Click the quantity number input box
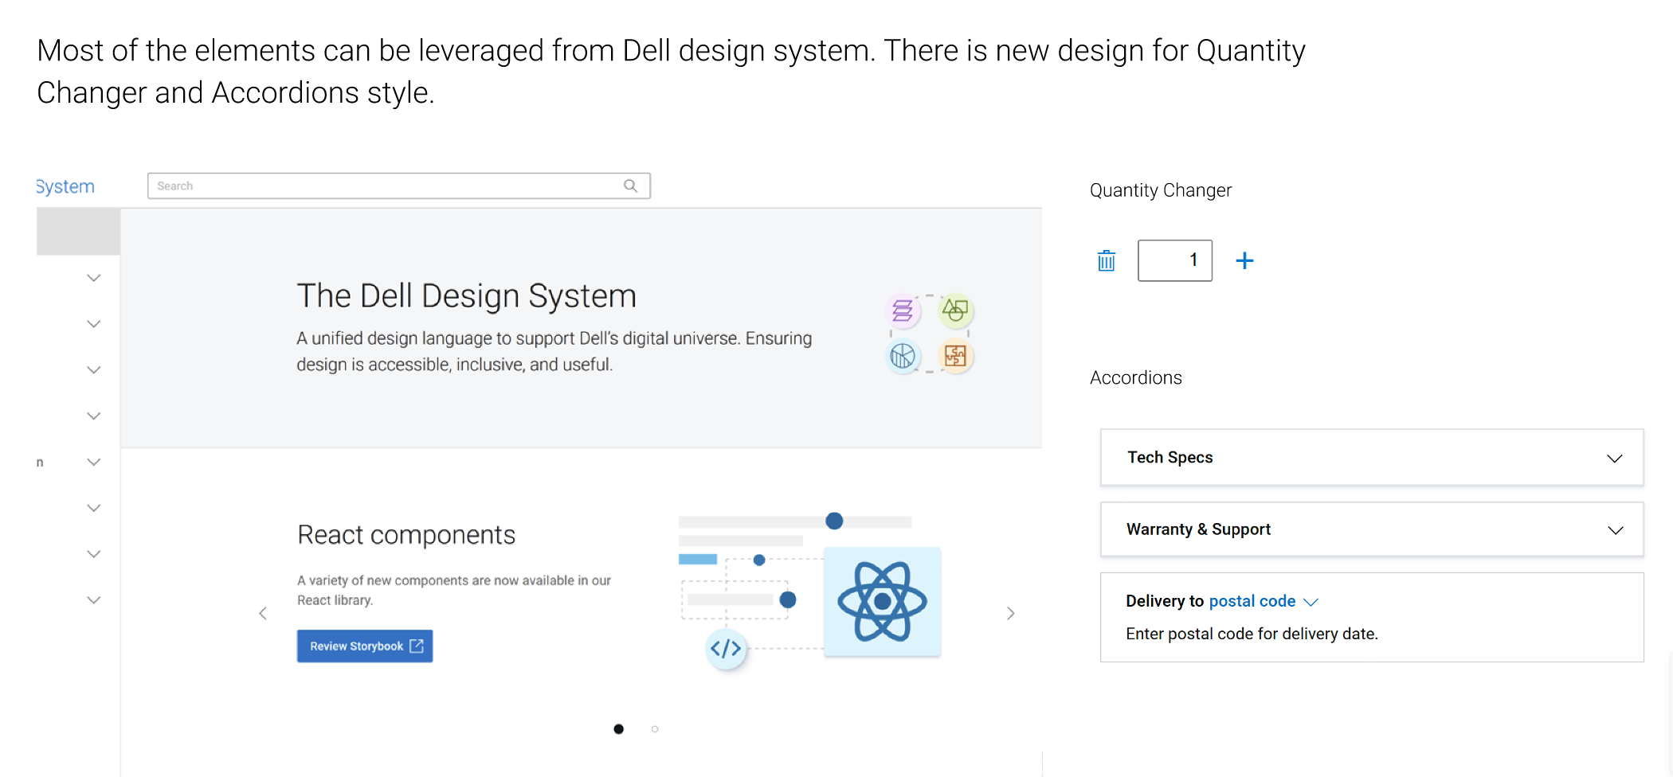The height and width of the screenshot is (777, 1673). 1174,260
